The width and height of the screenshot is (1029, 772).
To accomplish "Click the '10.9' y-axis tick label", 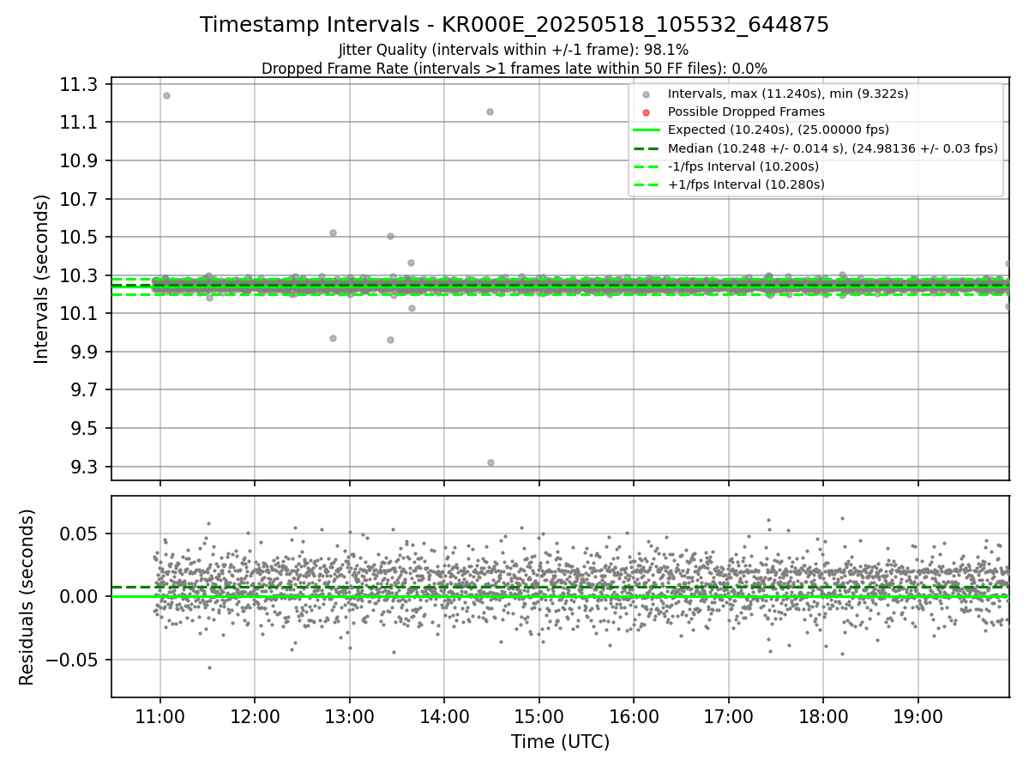I will (81, 160).
